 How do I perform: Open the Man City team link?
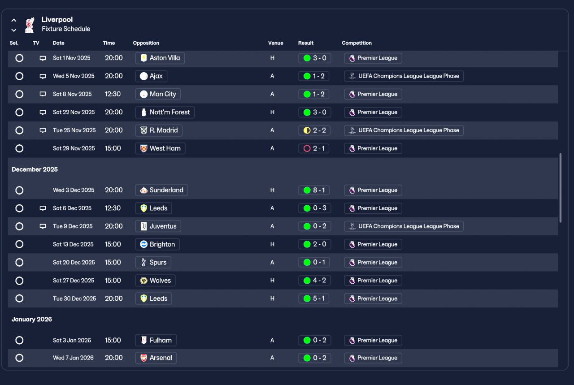click(158, 94)
